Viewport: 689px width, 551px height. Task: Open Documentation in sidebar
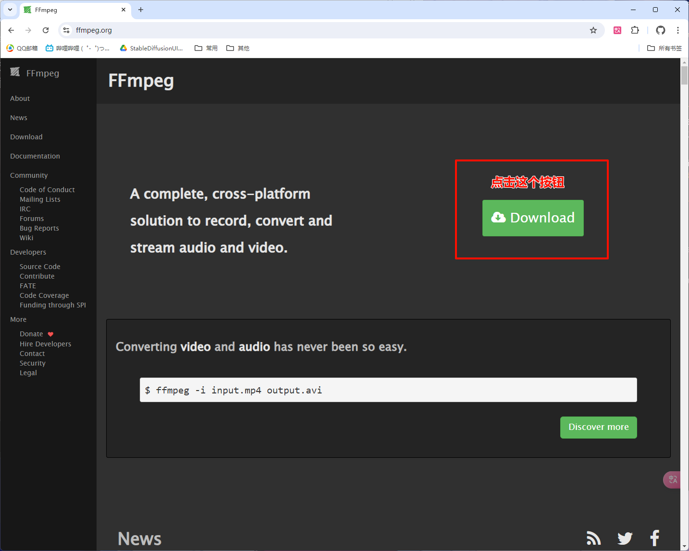[35, 156]
